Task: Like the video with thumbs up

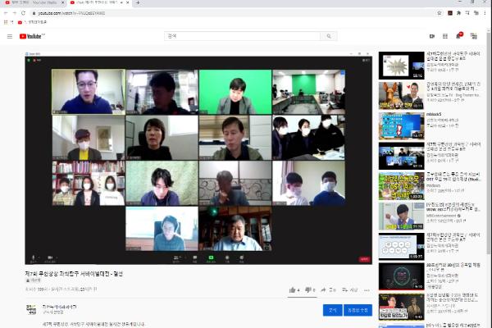Action: tap(293, 289)
